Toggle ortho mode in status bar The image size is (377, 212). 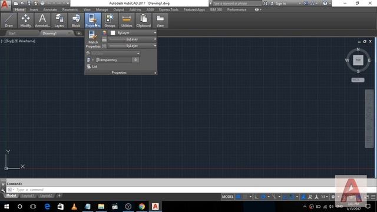(x=257, y=197)
